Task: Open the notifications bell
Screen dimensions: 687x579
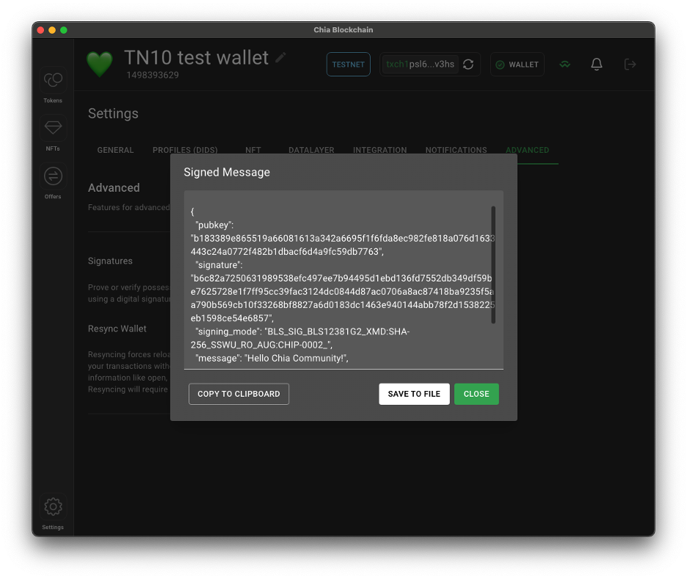Action: pos(596,65)
